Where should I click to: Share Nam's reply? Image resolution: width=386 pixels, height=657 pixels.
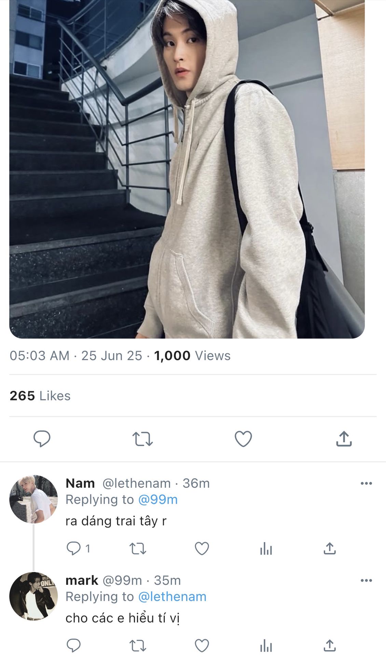pos(330,549)
